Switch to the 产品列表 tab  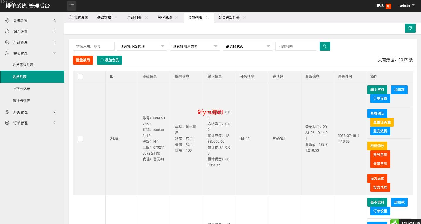(134, 18)
